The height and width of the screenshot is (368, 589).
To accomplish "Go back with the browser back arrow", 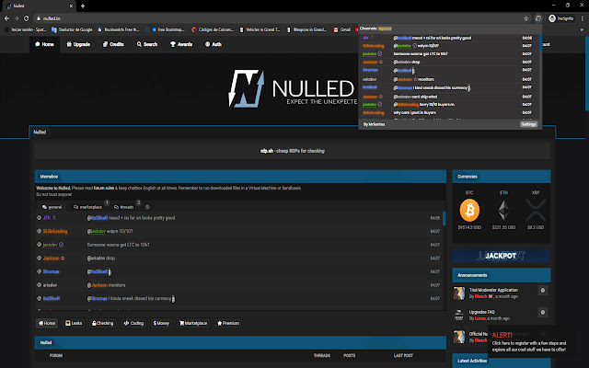I will click(x=6, y=18).
